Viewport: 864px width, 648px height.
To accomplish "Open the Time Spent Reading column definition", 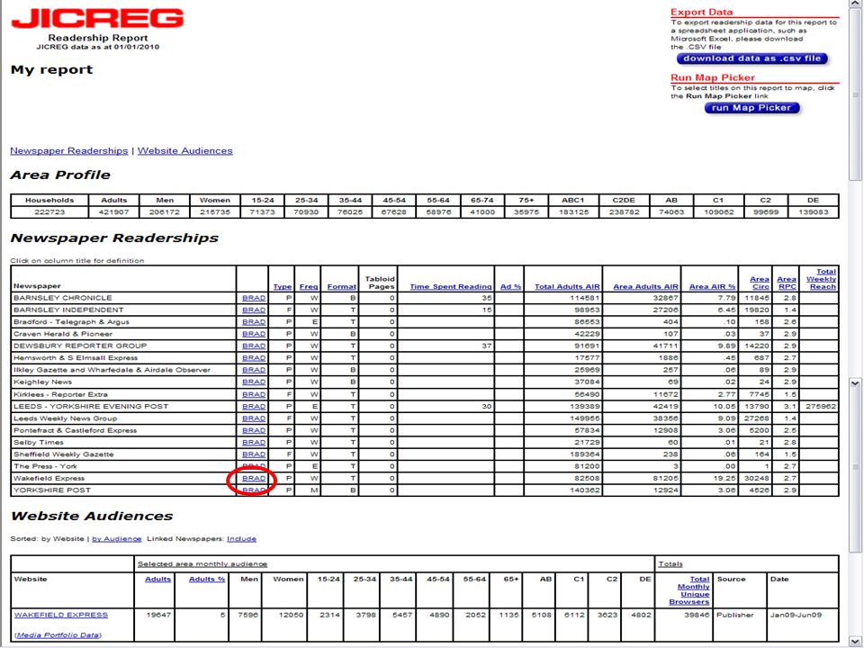I will click(451, 286).
